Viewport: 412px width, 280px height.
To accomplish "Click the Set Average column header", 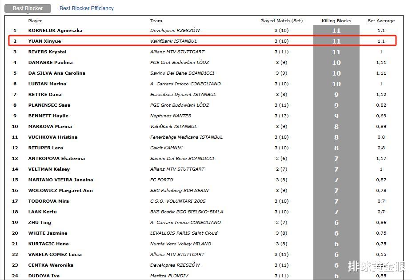I will click(381, 21).
